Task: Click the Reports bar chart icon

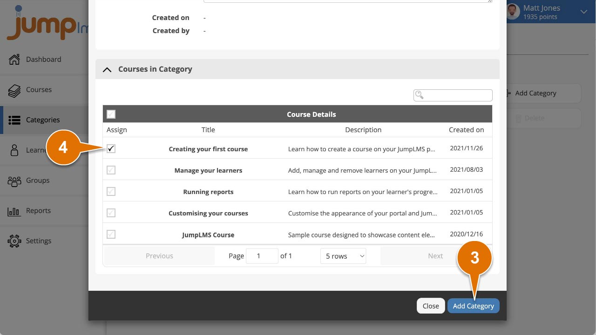Action: point(14,211)
